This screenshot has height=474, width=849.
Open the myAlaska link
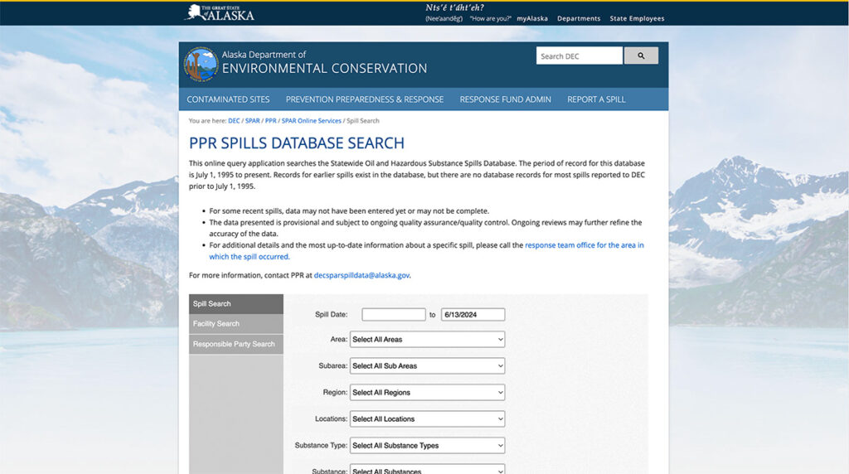click(x=531, y=18)
